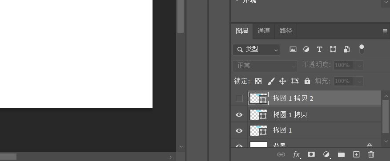
Task: Hide the 背景 layer eye icon
Action: 239,146
